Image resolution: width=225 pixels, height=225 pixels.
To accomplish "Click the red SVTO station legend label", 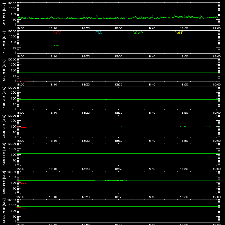I will pos(57,33).
